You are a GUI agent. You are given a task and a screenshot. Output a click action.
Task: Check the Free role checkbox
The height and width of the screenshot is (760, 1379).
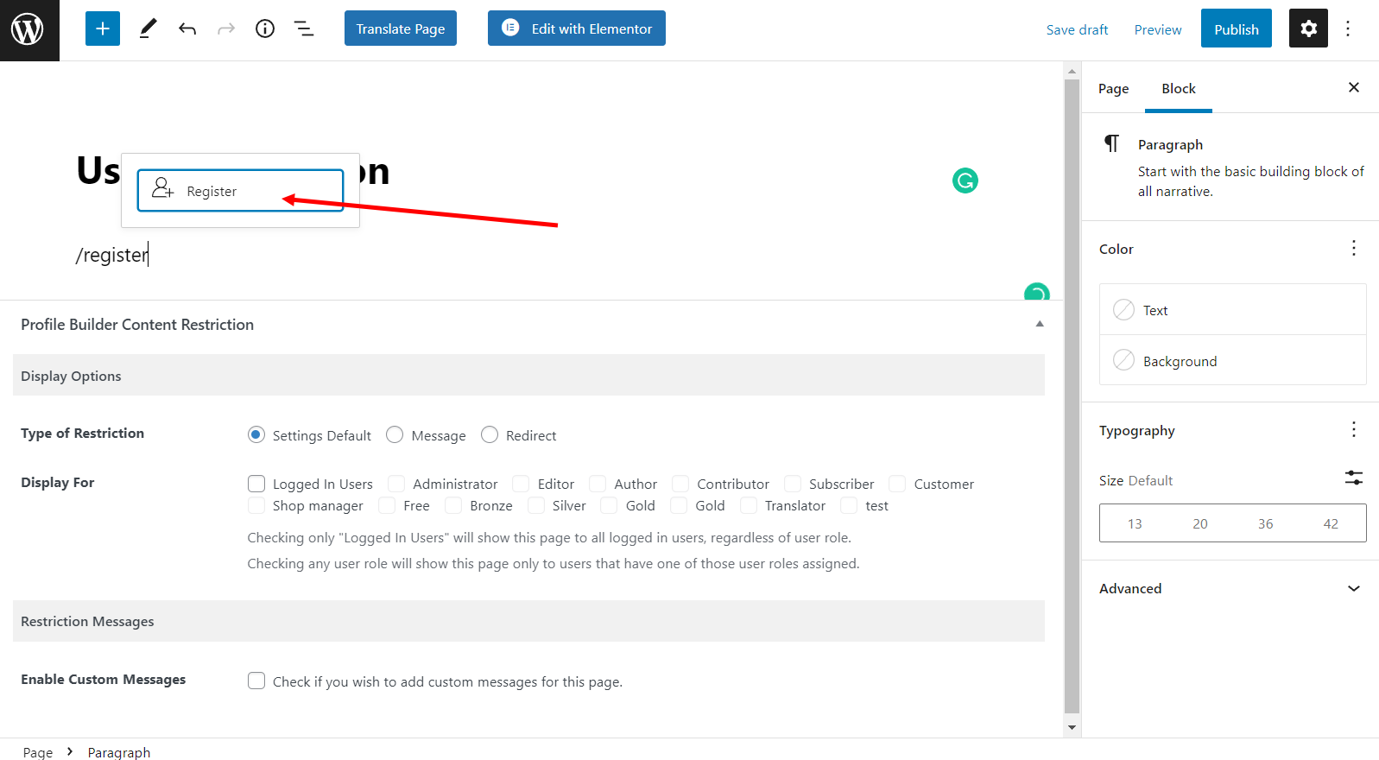pos(387,505)
